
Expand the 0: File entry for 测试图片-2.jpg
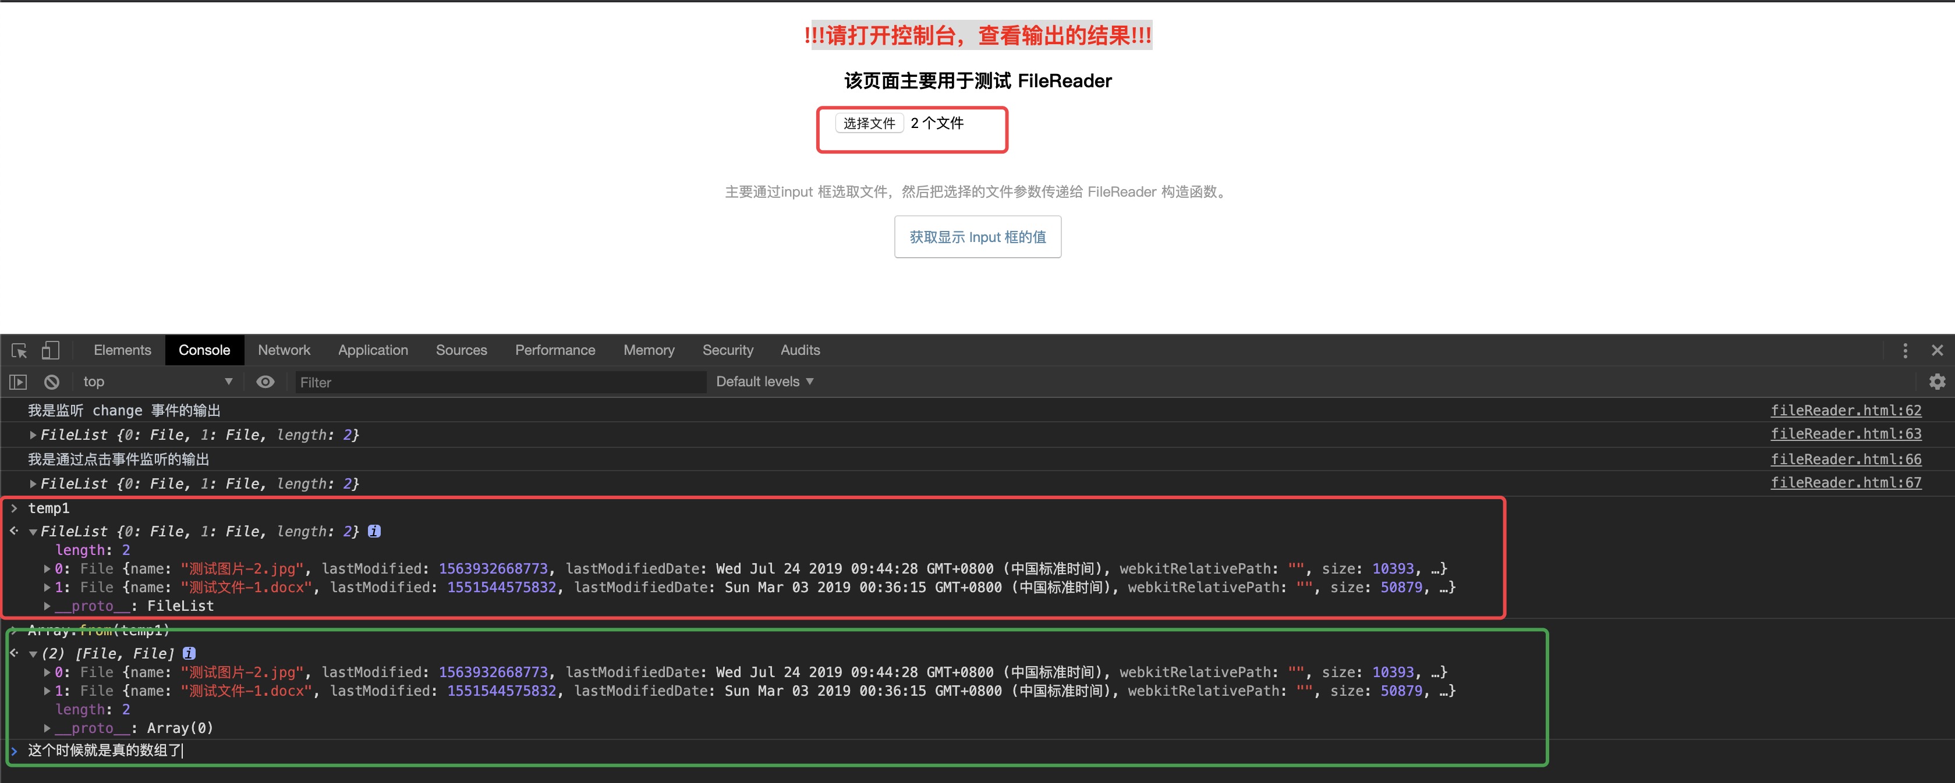pyautogui.click(x=47, y=568)
